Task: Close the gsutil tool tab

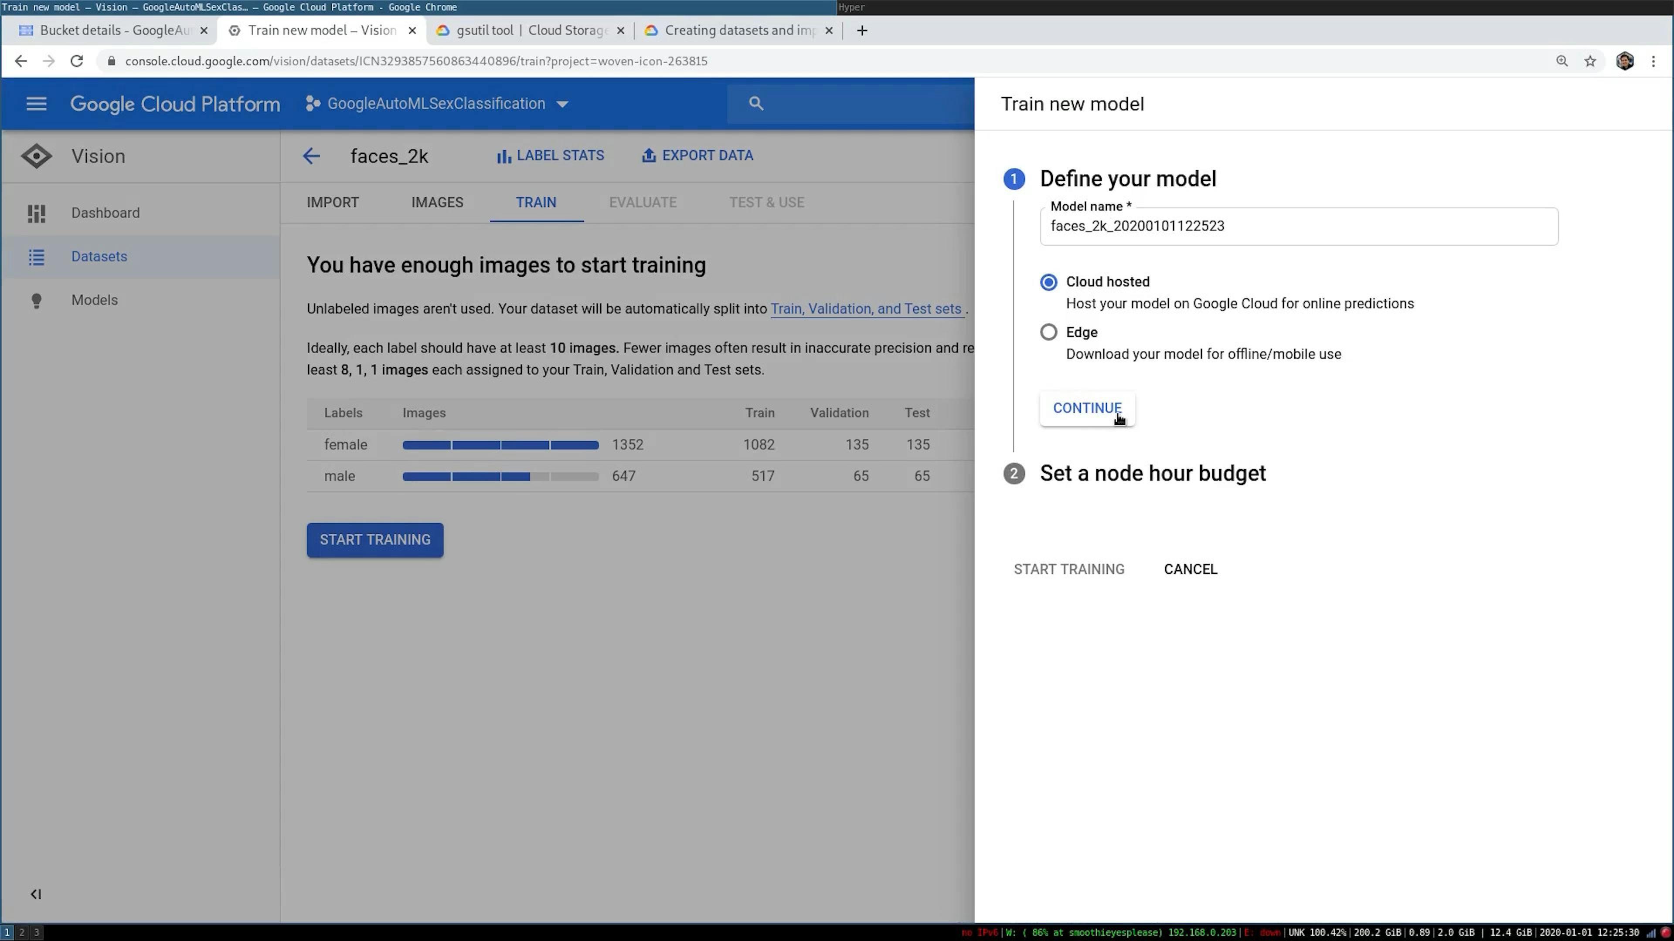Action: [x=621, y=30]
